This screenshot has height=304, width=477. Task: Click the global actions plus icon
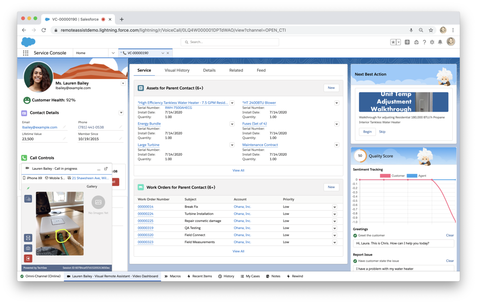click(x=407, y=42)
